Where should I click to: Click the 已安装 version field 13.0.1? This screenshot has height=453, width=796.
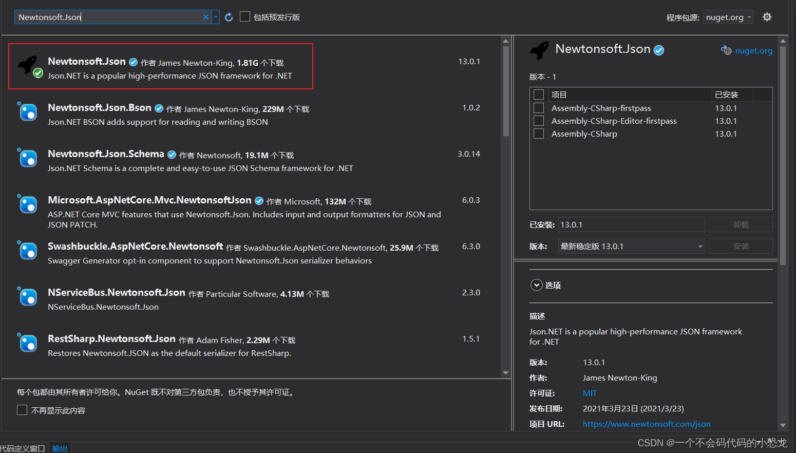[x=631, y=224]
